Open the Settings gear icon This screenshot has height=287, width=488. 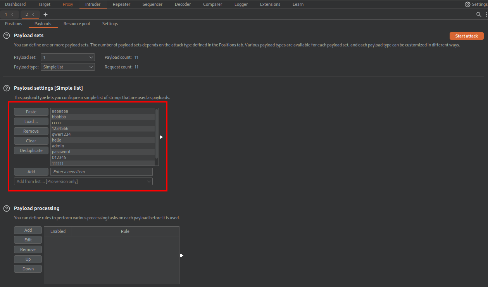point(467,4)
